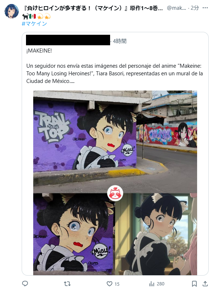Viewport: 213px width, 289px height.
Task: Share the post using the upload arrow icon
Action: coord(205,284)
